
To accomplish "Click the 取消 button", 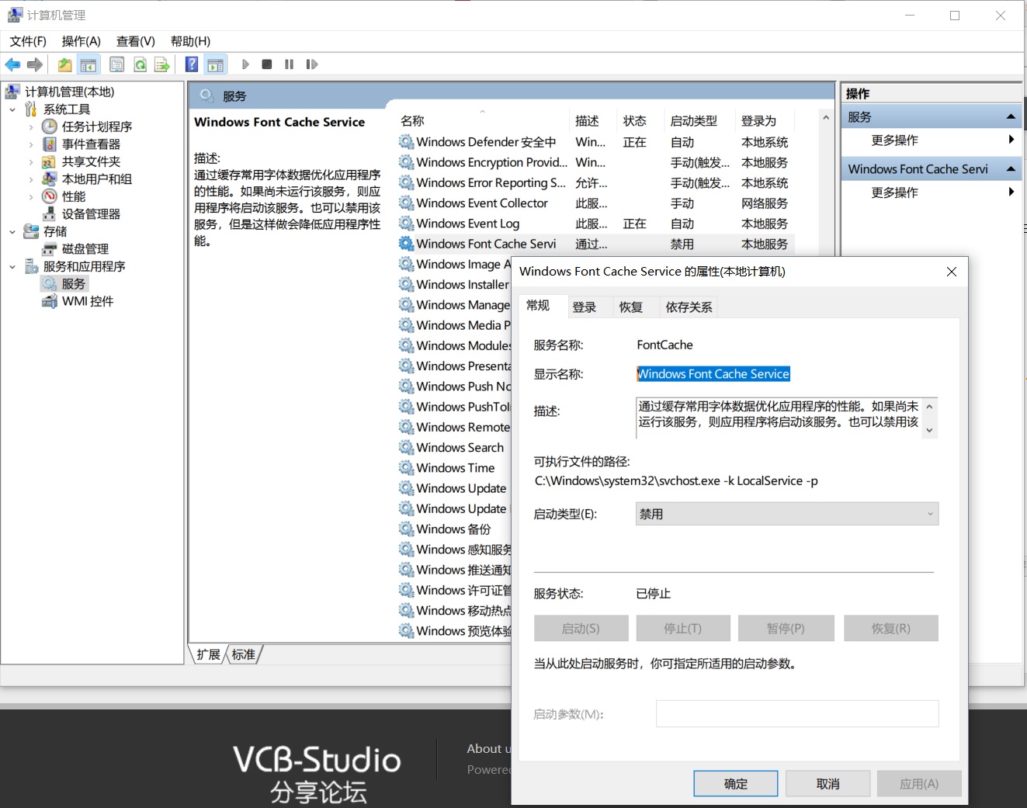I will tap(828, 784).
